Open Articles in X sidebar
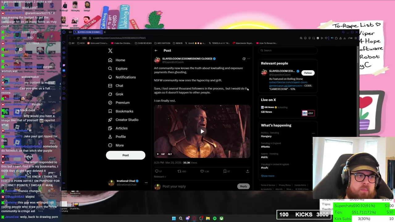 click(118, 128)
